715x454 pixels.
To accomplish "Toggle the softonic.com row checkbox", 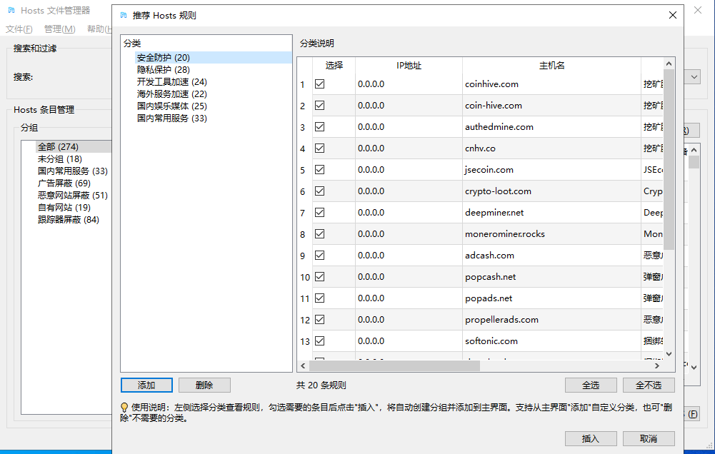I will click(319, 341).
